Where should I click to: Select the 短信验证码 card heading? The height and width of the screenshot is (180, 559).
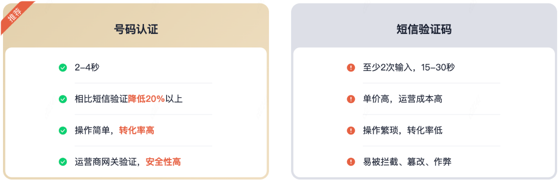pyautogui.click(x=424, y=29)
